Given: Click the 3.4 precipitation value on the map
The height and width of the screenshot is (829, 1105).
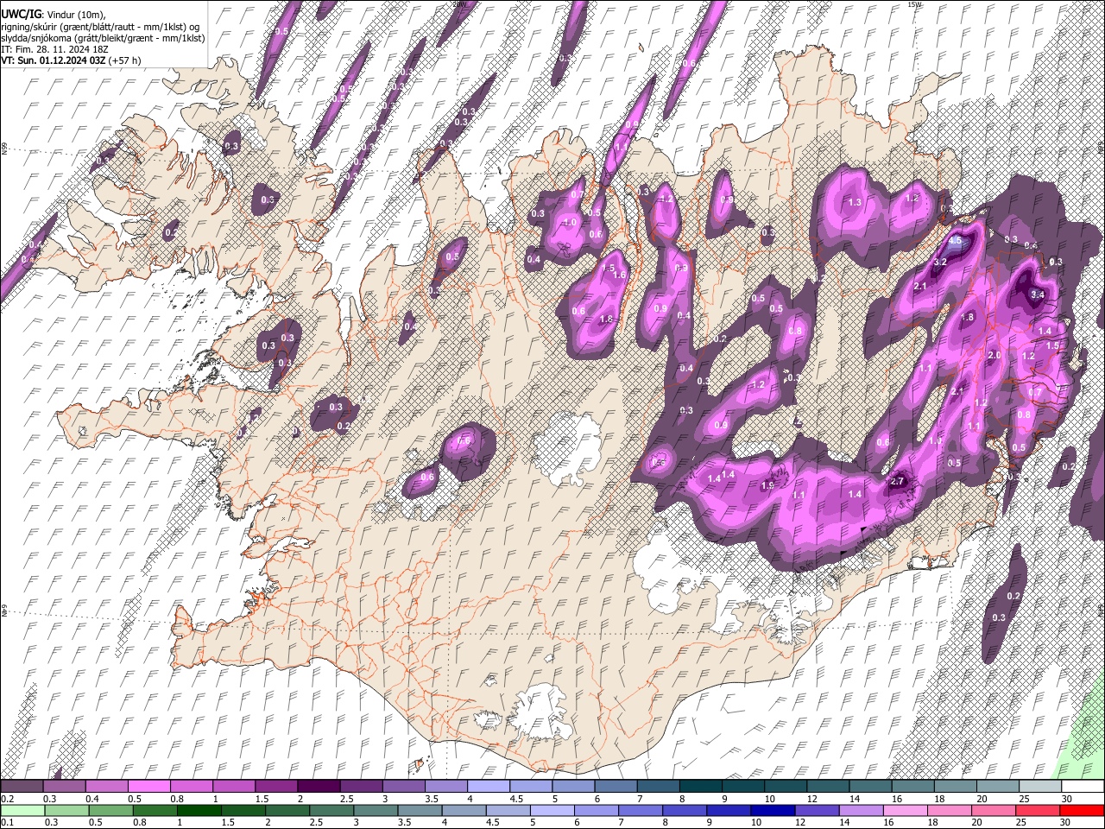Looking at the screenshot, I should [1038, 294].
